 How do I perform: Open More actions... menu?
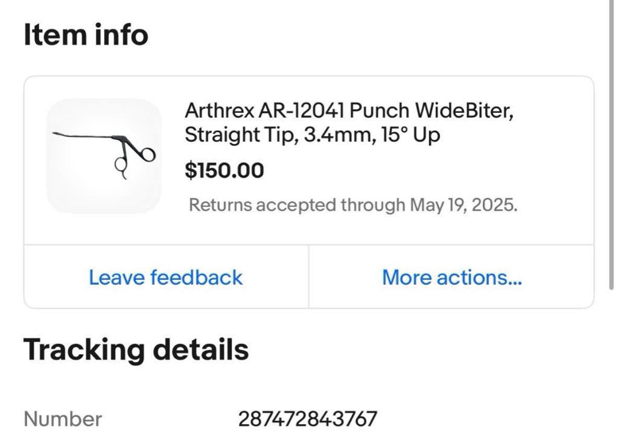tap(451, 277)
